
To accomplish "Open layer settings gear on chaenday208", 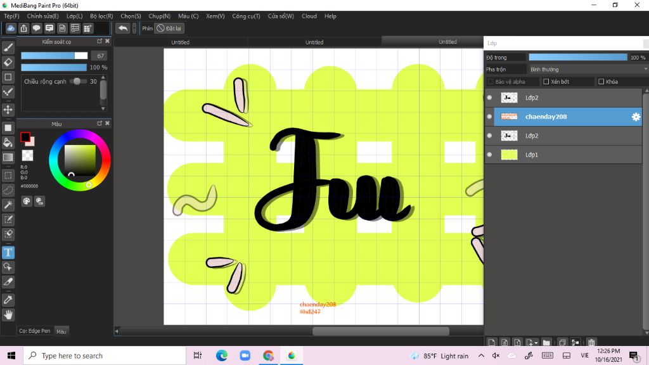I will [636, 117].
